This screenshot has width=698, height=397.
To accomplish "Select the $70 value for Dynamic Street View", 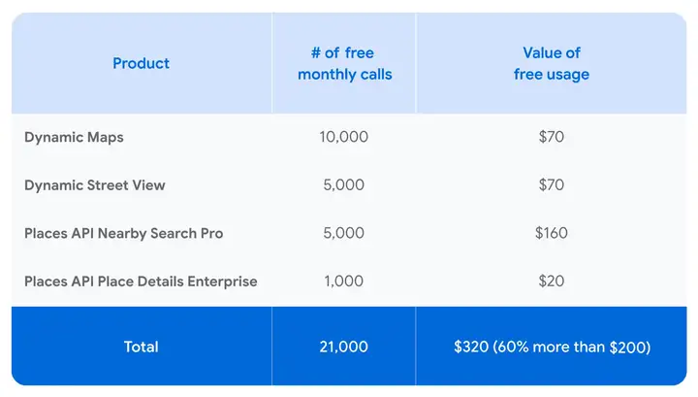I will [x=551, y=185].
